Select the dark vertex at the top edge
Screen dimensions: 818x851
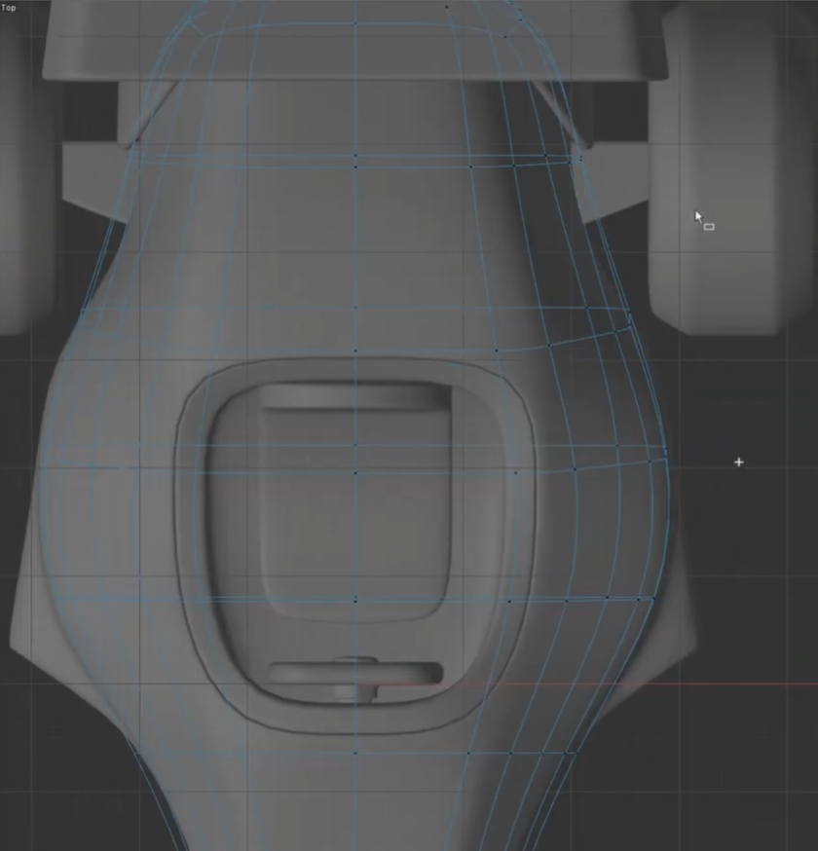pyautogui.click(x=447, y=7)
